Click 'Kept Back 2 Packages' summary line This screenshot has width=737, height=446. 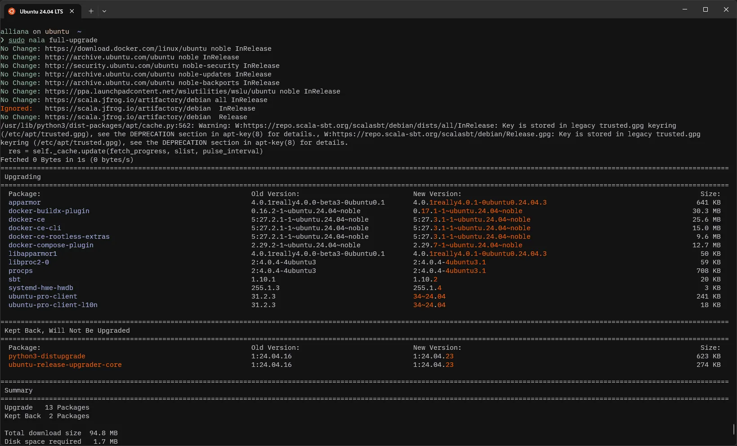(x=47, y=416)
